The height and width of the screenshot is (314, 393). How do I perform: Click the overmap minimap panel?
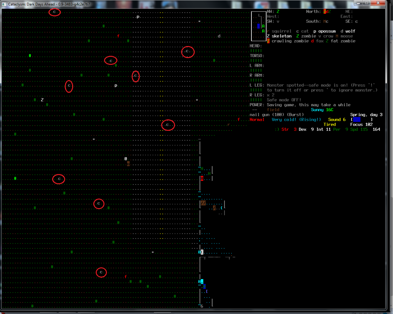pos(259,26)
